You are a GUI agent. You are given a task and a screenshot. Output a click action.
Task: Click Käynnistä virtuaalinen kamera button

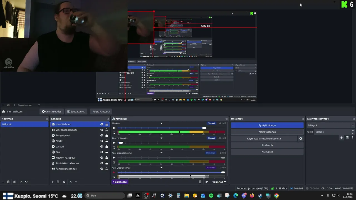pyautogui.click(x=264, y=139)
